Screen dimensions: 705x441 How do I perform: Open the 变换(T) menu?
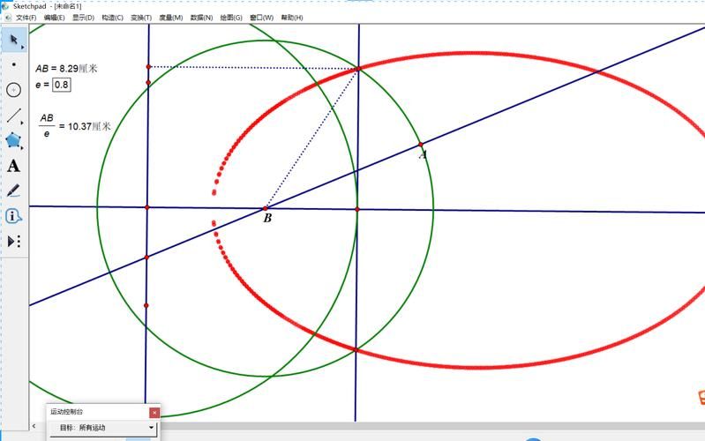coord(141,18)
